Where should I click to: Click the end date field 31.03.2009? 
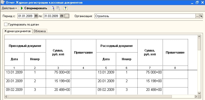click(x=52, y=16)
